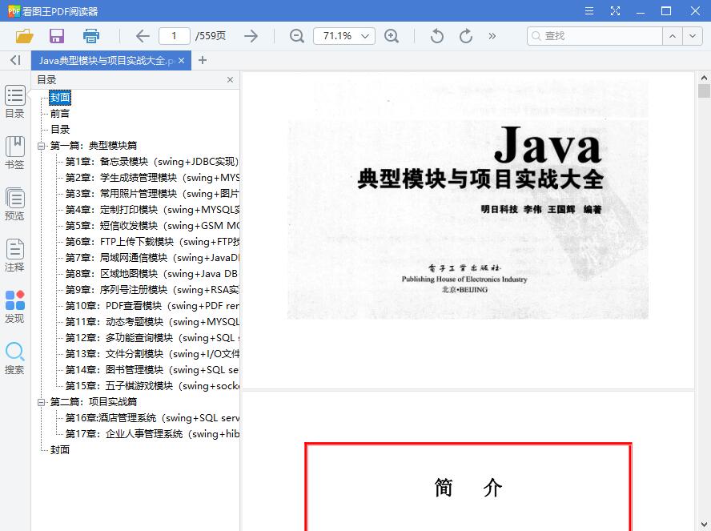Open 第3章：常用照片管理模块 entry
Screen dimensions: 711x531
(152, 194)
